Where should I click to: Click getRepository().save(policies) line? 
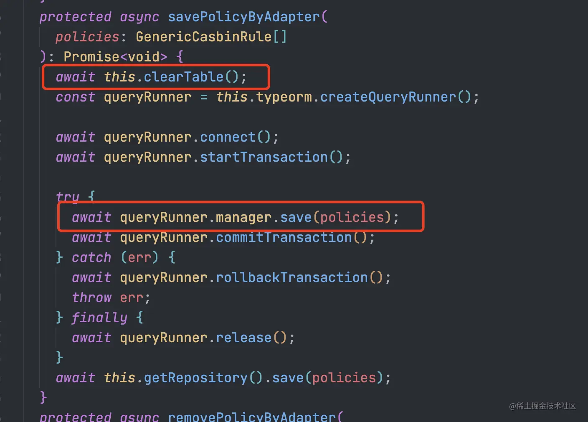[x=223, y=378]
